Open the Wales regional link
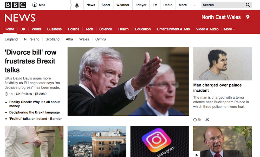This screenshot has height=157, width=260. coord(84,39)
